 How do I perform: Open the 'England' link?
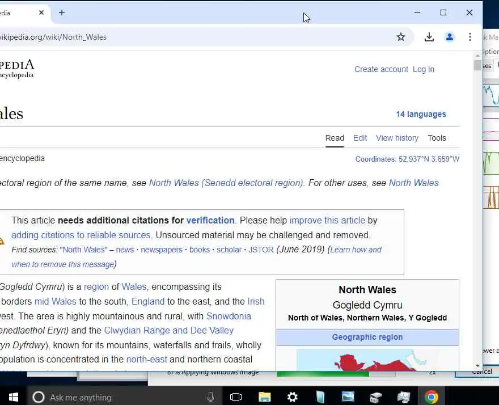pos(148,302)
